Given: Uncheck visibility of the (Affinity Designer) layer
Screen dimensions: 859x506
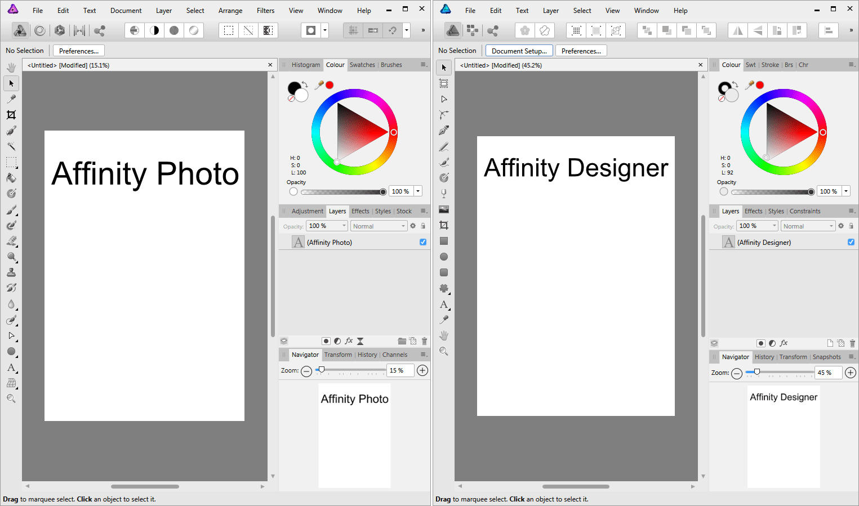Looking at the screenshot, I should (x=851, y=242).
